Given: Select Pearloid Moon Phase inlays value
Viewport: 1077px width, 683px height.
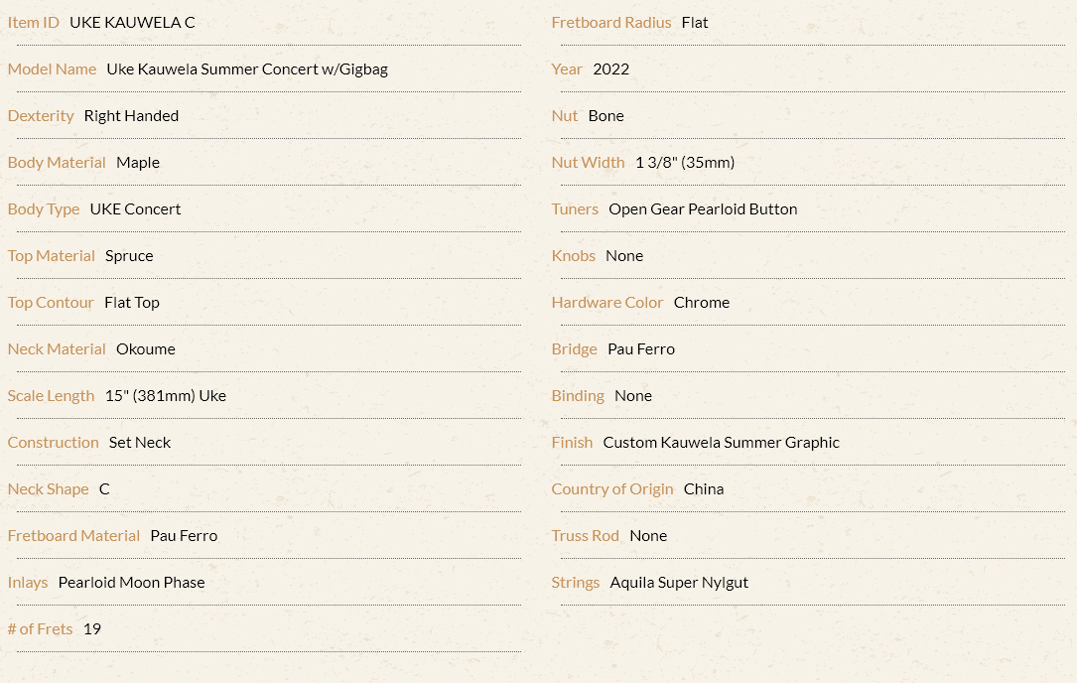Looking at the screenshot, I should point(131,584).
